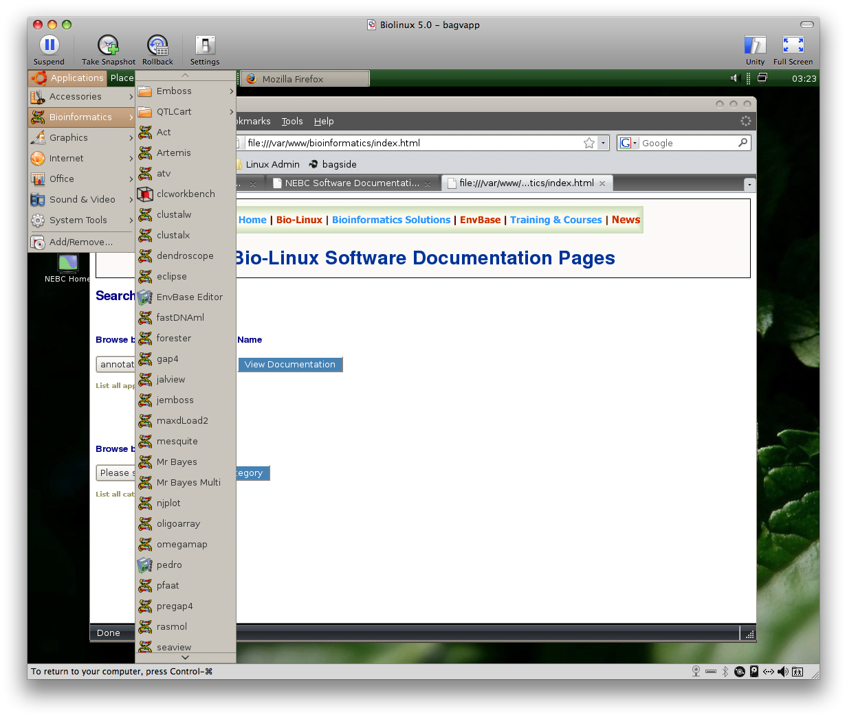
Task: Follow the Training & Courses link
Action: pos(555,220)
